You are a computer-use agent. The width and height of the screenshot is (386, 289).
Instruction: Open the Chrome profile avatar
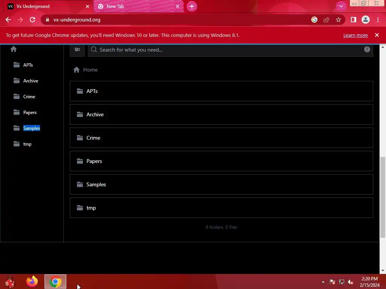click(x=366, y=20)
